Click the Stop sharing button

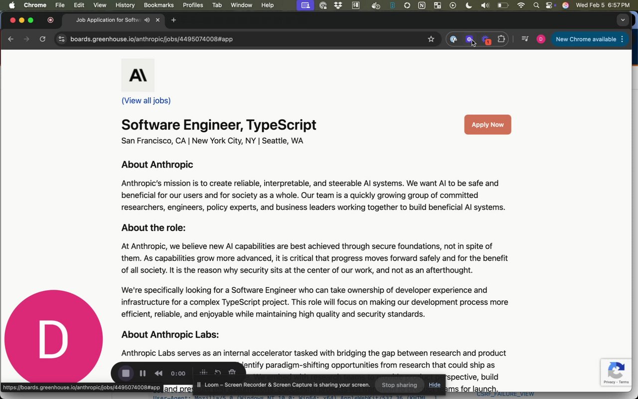pos(399,385)
